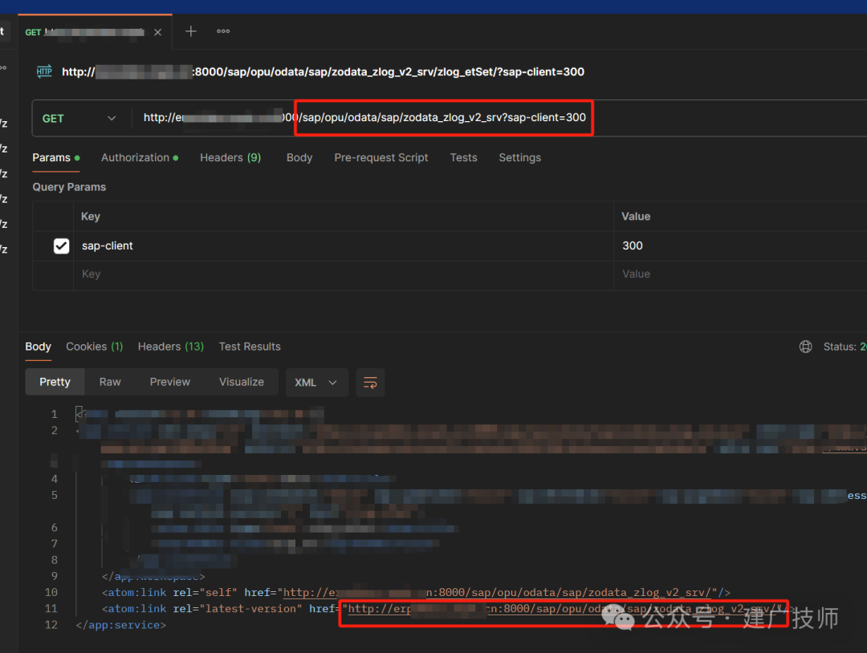Open the response Headers (13) tab
Image resolution: width=867 pixels, height=653 pixels.
pyautogui.click(x=171, y=347)
